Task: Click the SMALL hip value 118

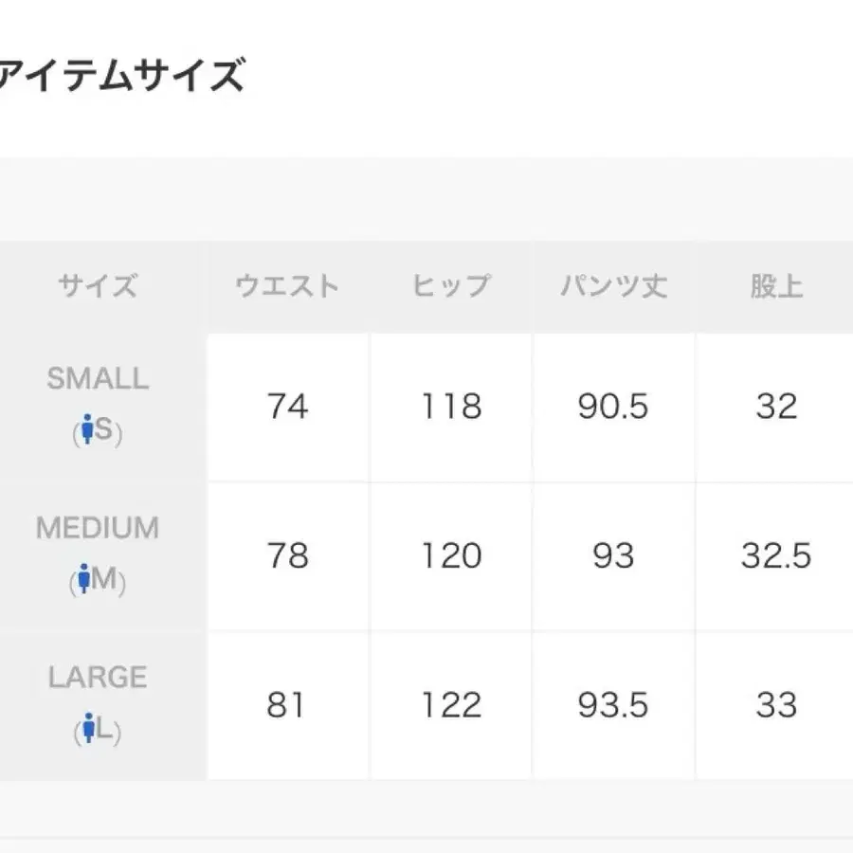Action: 451,407
